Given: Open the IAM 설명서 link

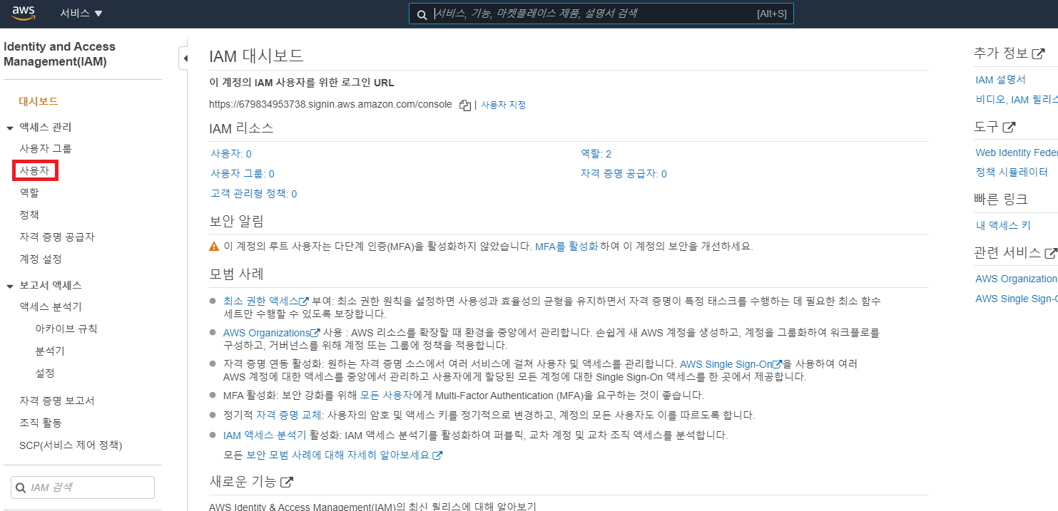Looking at the screenshot, I should point(1000,80).
